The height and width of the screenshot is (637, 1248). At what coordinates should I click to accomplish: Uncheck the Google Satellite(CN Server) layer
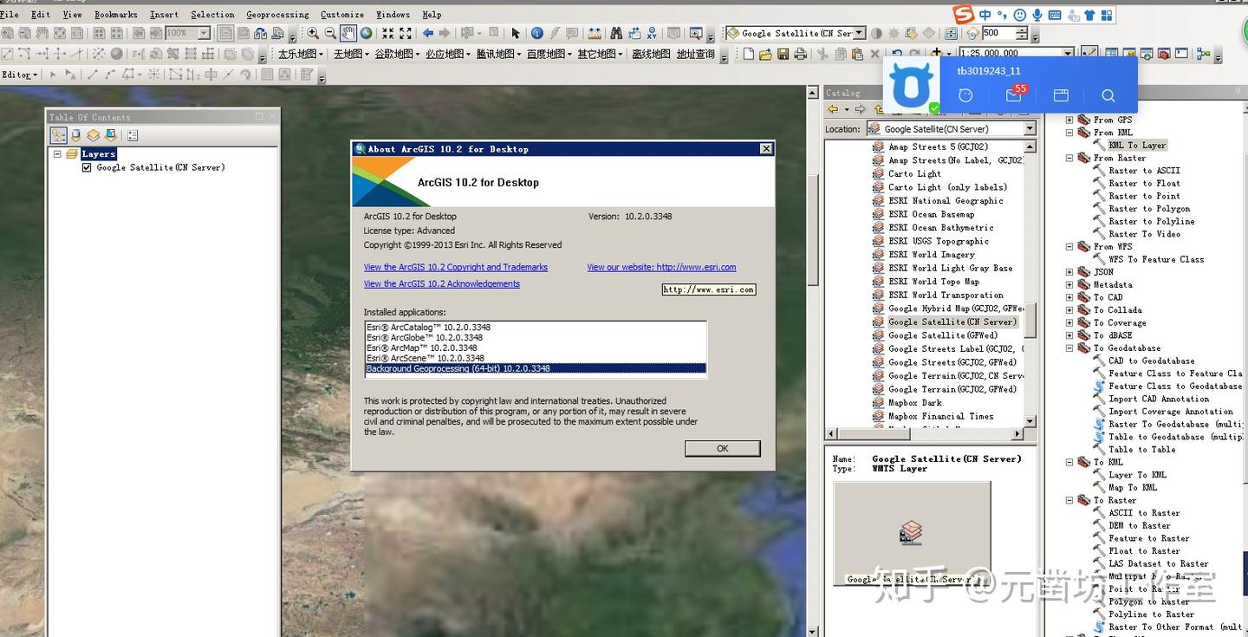pyautogui.click(x=87, y=167)
